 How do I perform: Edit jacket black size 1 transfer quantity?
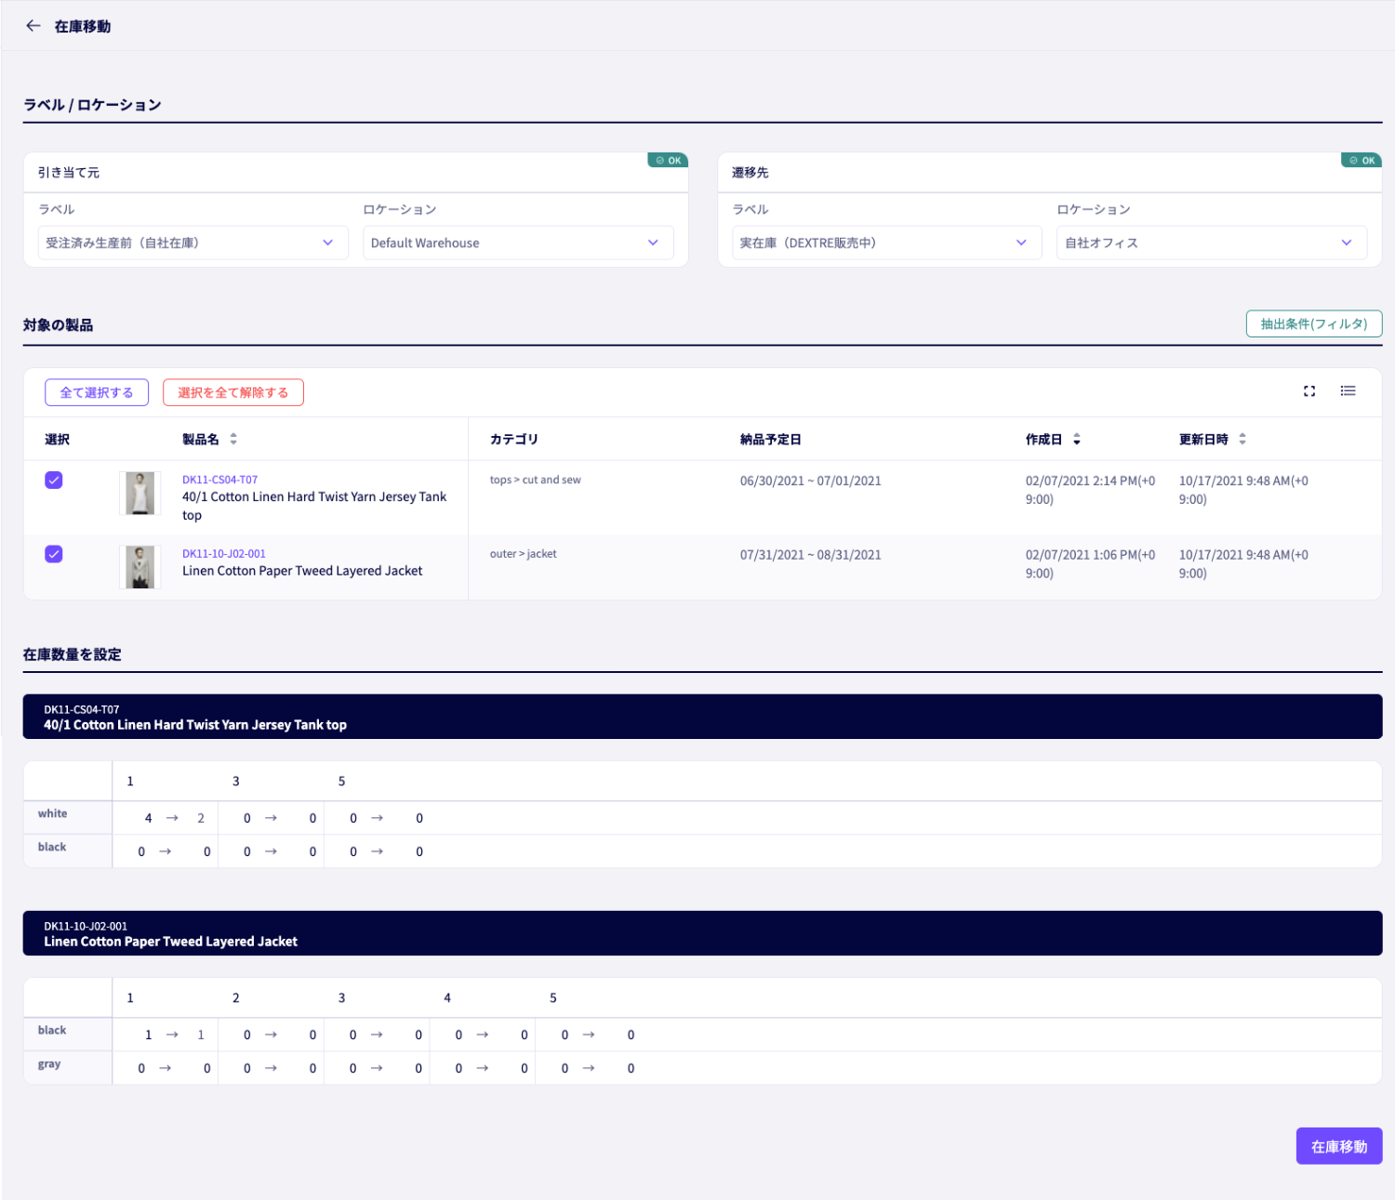pos(201,1035)
